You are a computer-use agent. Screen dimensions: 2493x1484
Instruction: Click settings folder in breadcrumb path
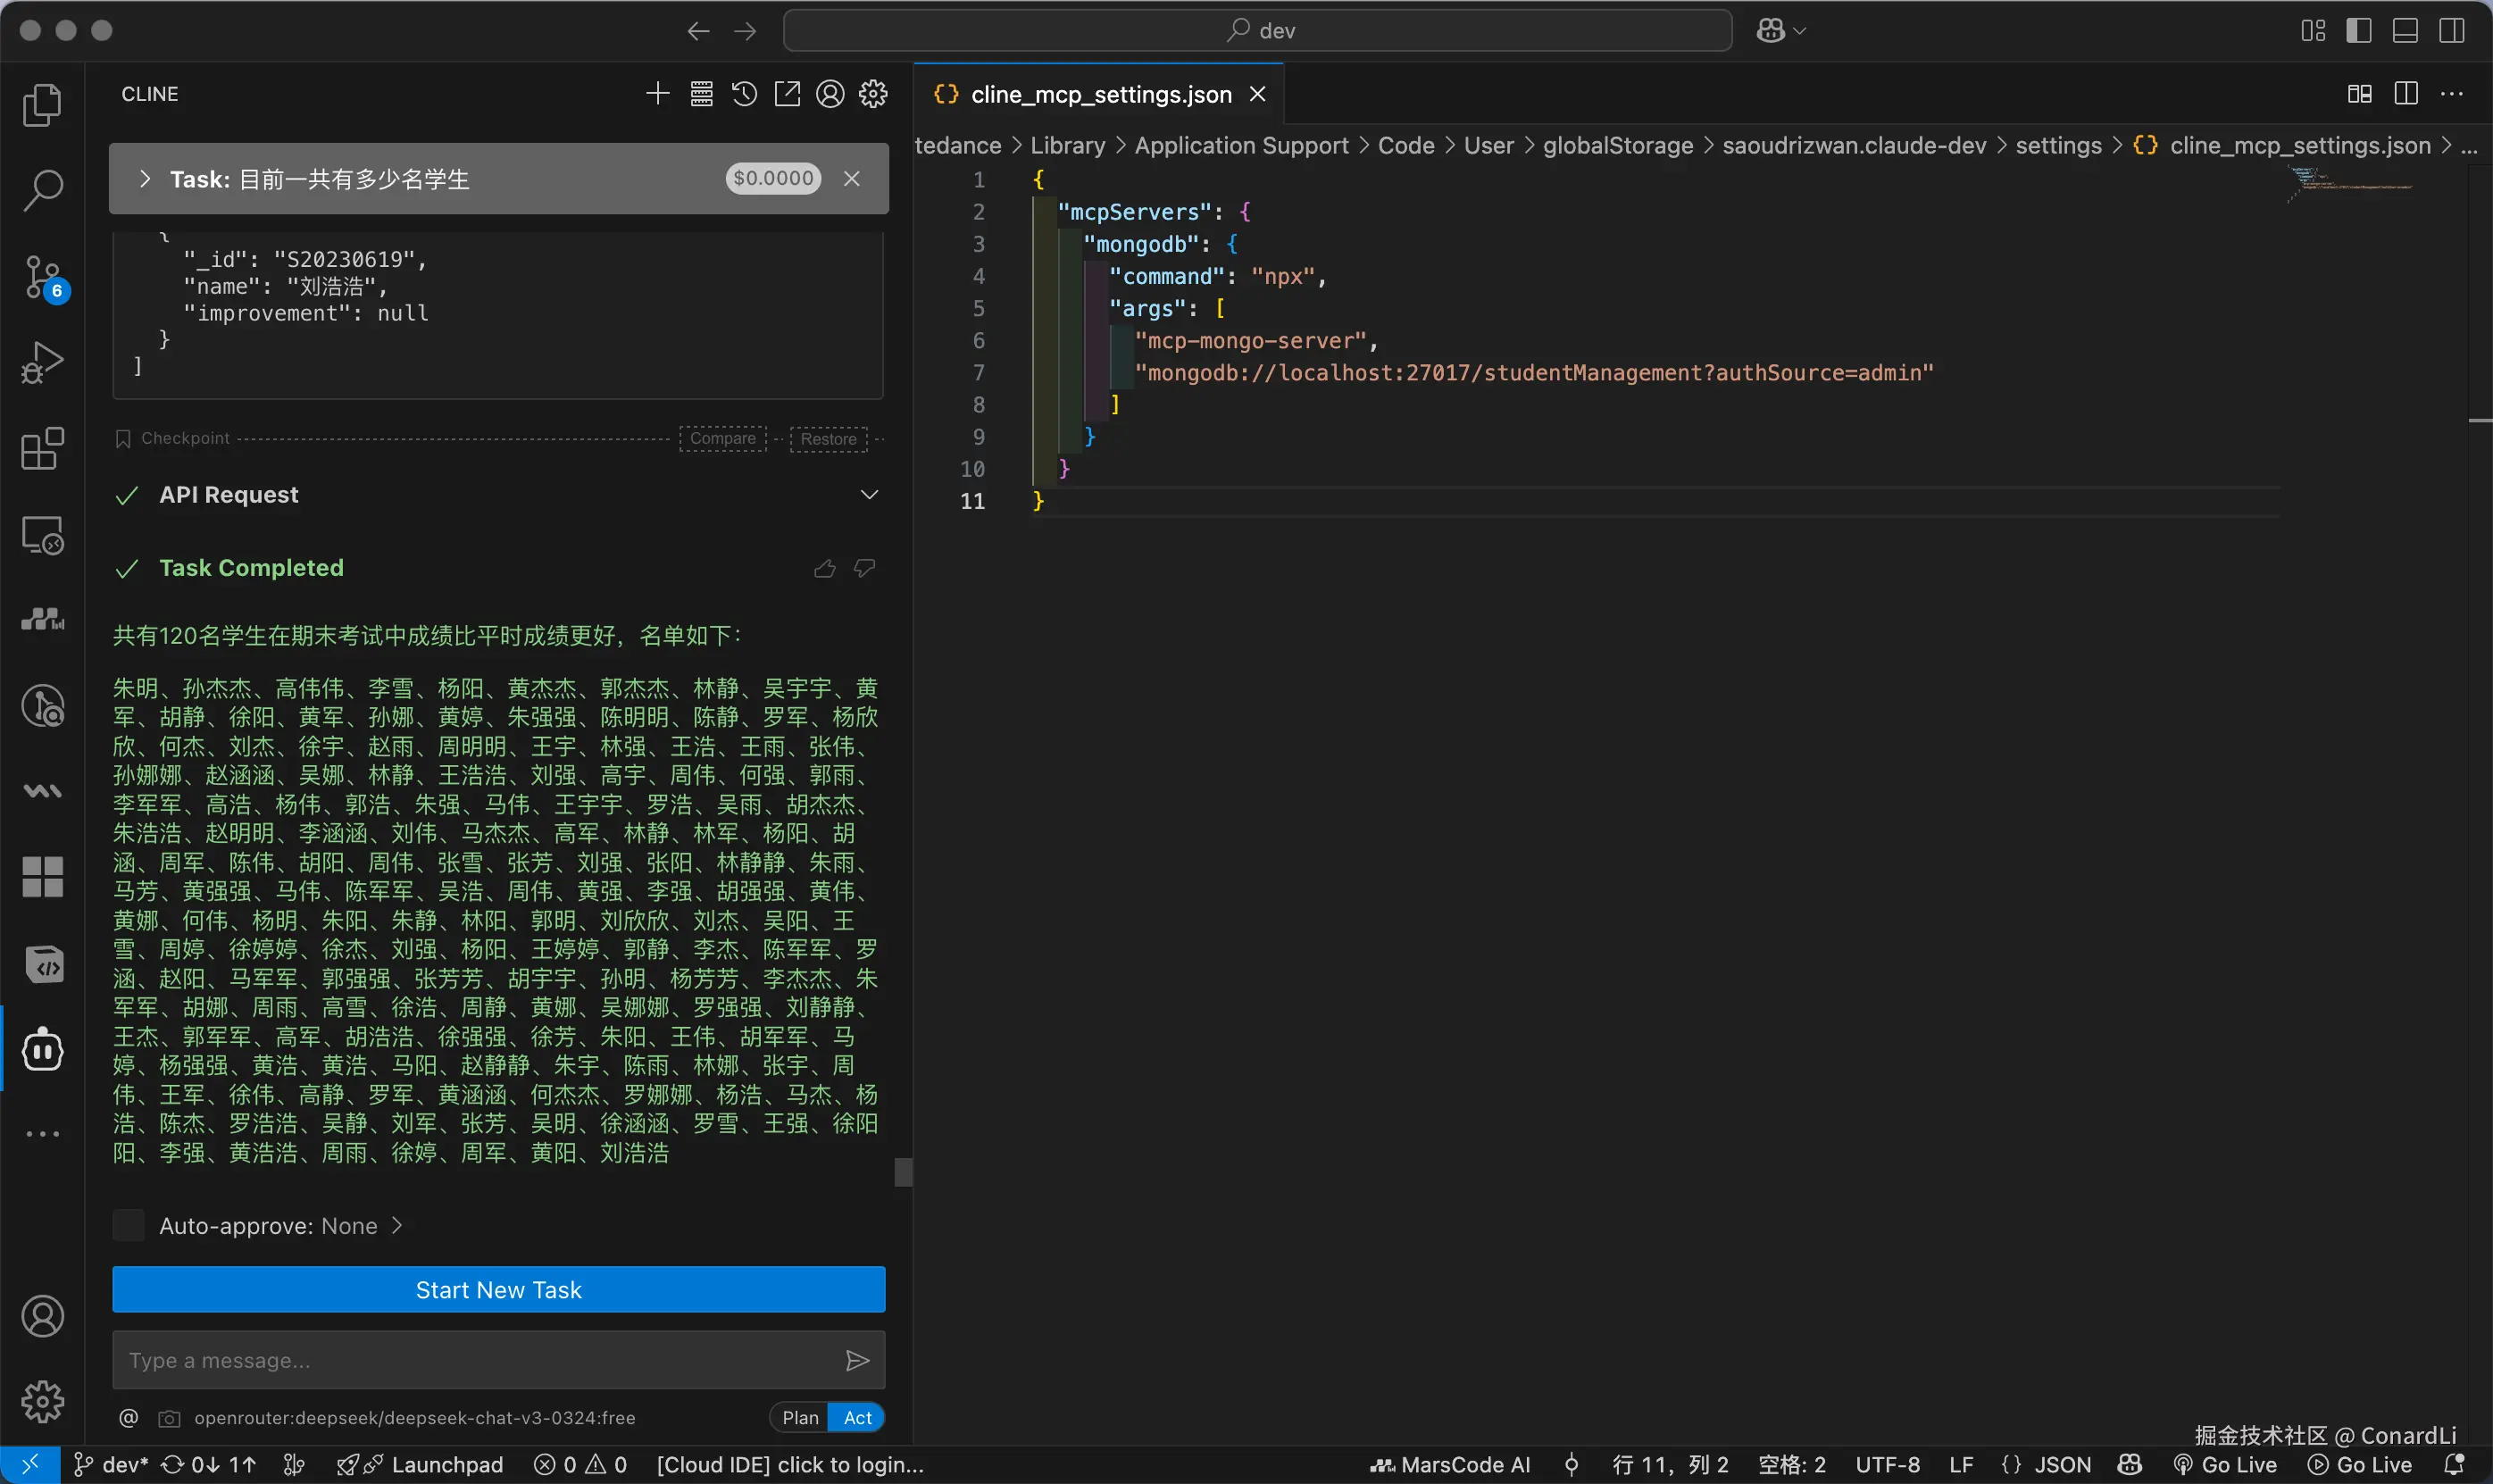click(x=2058, y=146)
